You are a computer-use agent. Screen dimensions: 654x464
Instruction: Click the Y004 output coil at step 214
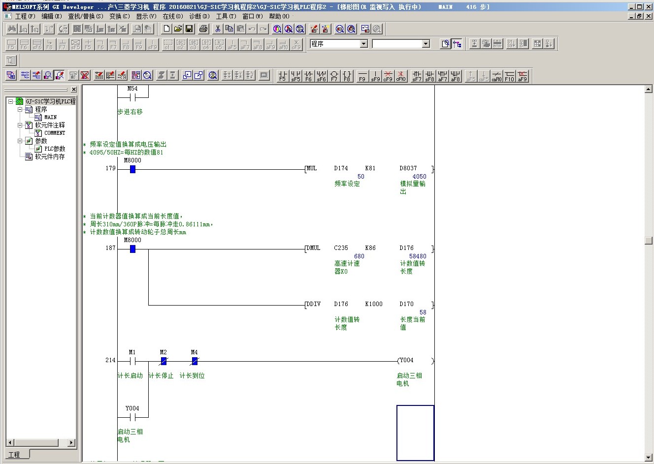tap(416, 361)
